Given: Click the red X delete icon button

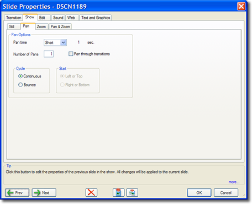Looking at the screenshot, I should [91, 192].
